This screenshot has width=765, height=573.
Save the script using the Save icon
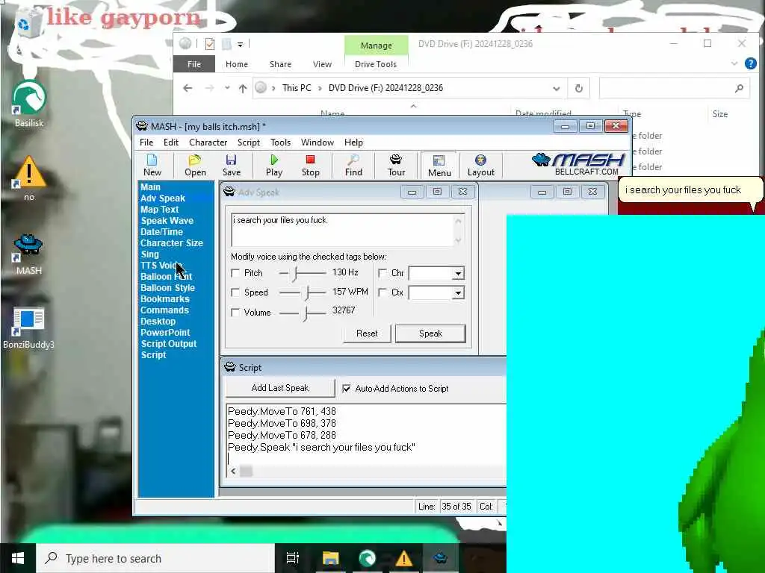pos(232,165)
